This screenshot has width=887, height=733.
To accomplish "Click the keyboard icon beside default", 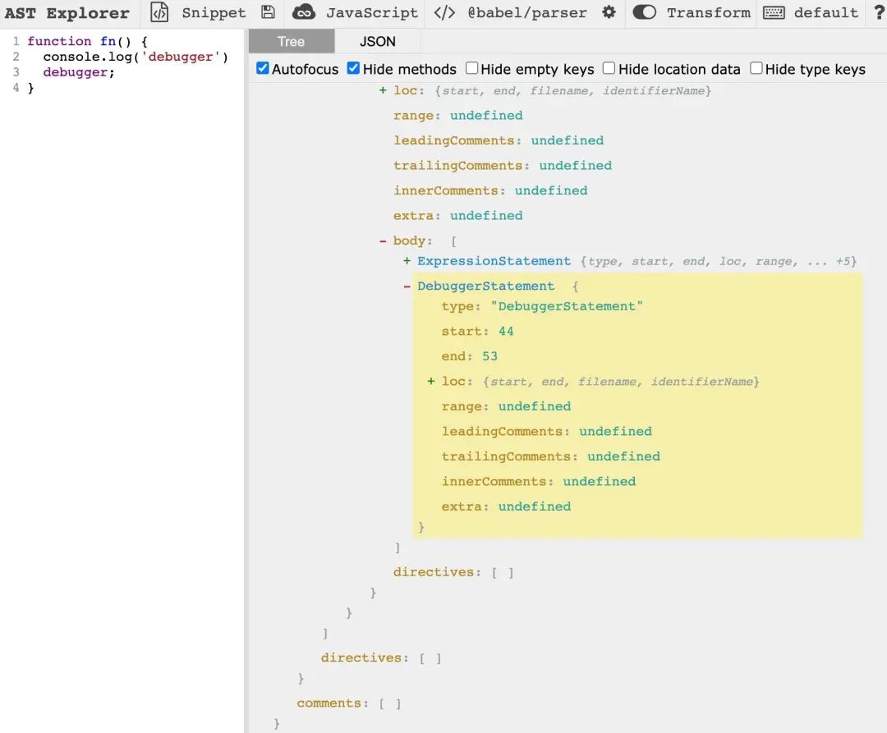I will point(774,12).
